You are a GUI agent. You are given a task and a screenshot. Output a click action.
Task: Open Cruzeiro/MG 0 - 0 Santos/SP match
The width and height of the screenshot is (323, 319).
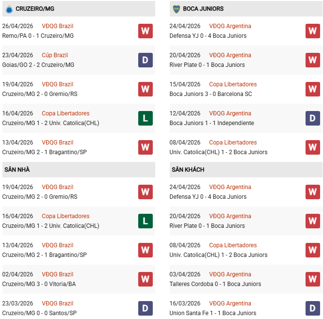point(39,313)
